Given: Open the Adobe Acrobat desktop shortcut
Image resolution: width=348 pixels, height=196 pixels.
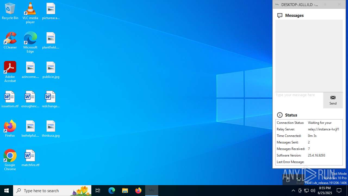Looking at the screenshot, I should [10, 72].
